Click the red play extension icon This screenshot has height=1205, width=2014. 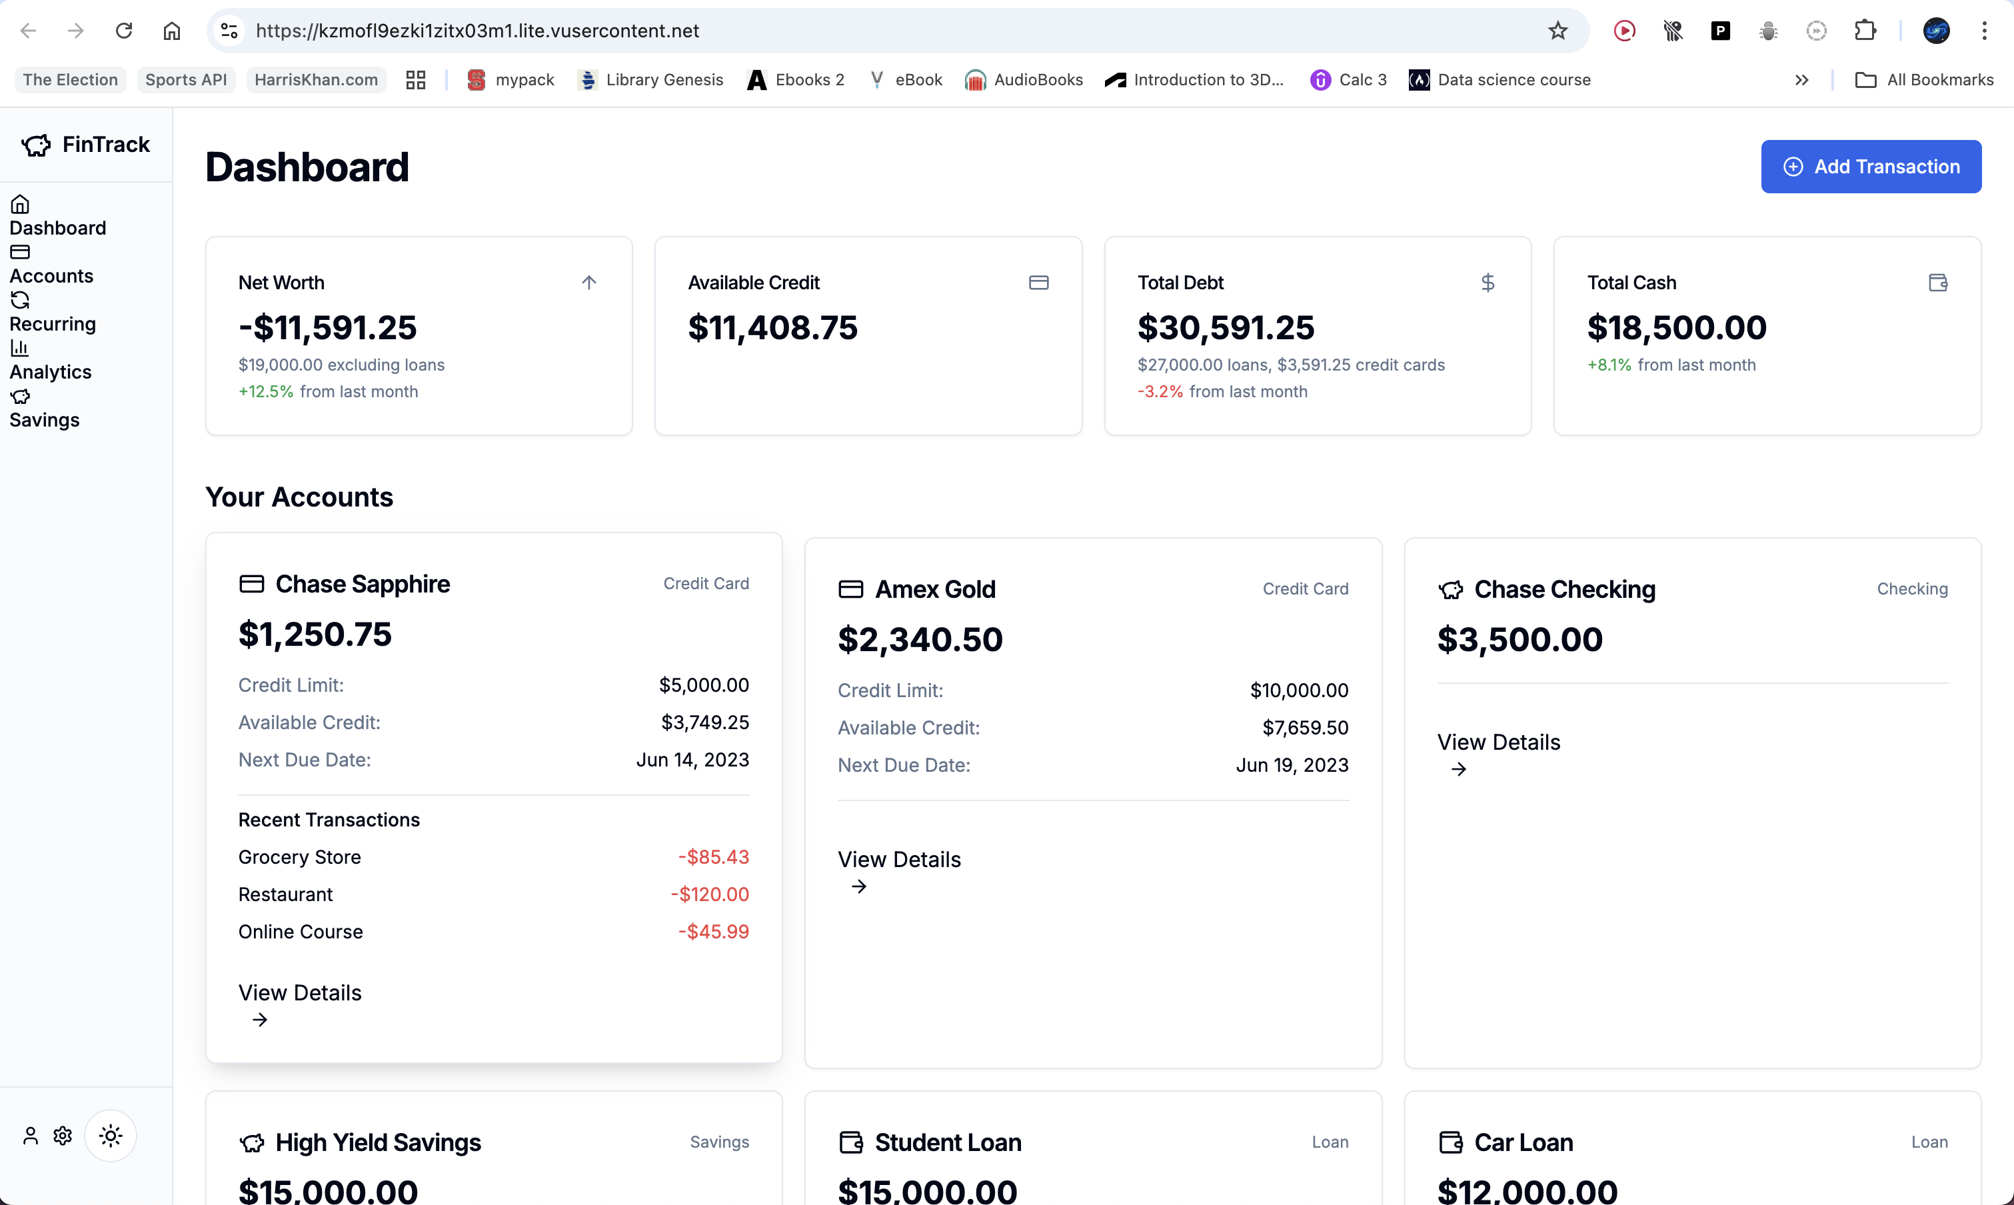(x=1624, y=31)
